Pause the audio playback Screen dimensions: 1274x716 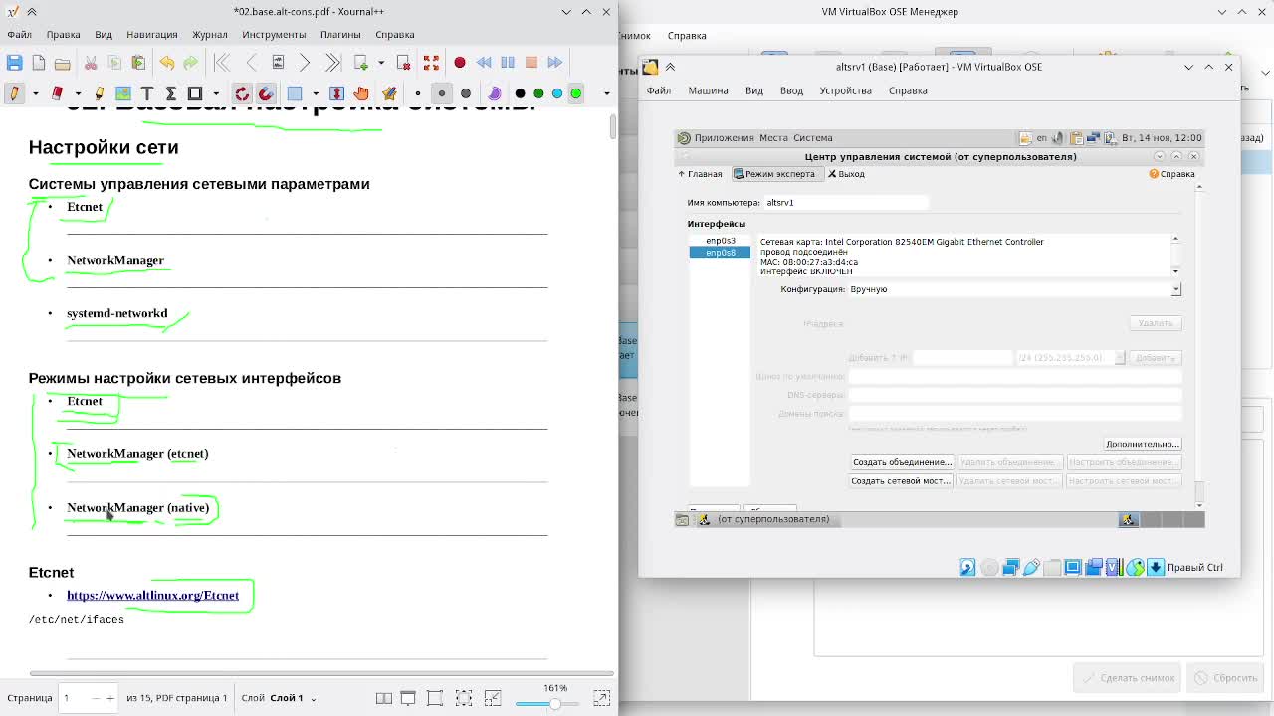[508, 63]
